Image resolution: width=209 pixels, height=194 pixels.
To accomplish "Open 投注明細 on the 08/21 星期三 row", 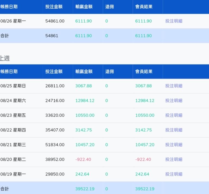I will point(174,145).
